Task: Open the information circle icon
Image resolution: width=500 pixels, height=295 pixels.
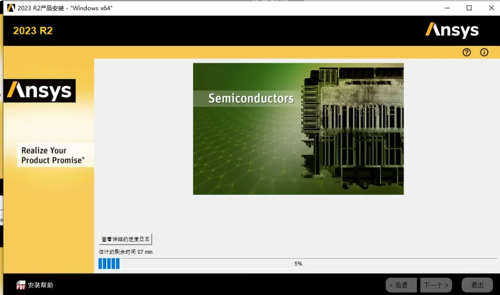Action: tap(484, 52)
